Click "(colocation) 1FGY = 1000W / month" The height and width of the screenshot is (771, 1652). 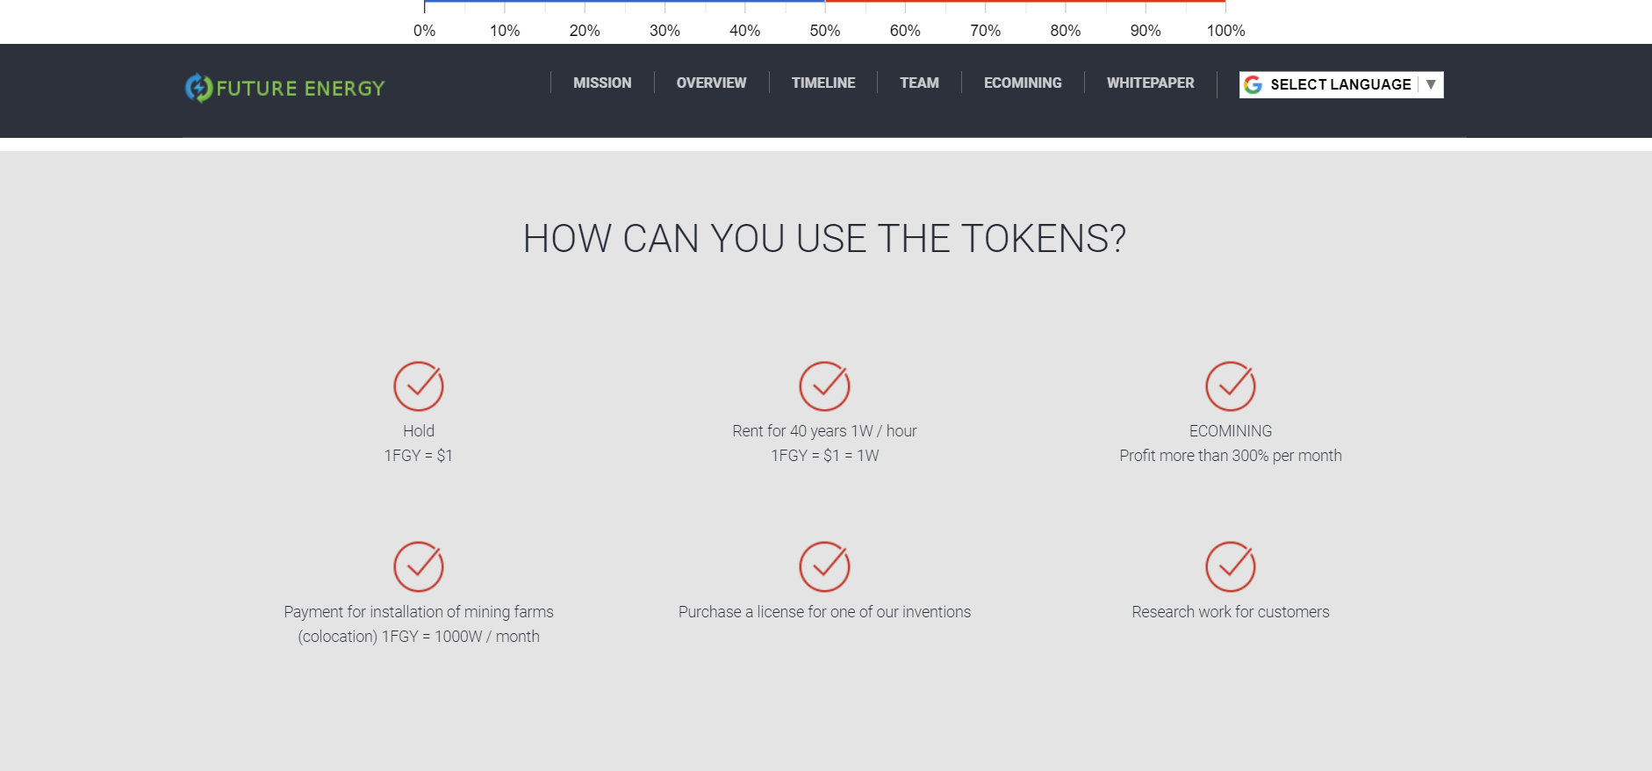[419, 637]
